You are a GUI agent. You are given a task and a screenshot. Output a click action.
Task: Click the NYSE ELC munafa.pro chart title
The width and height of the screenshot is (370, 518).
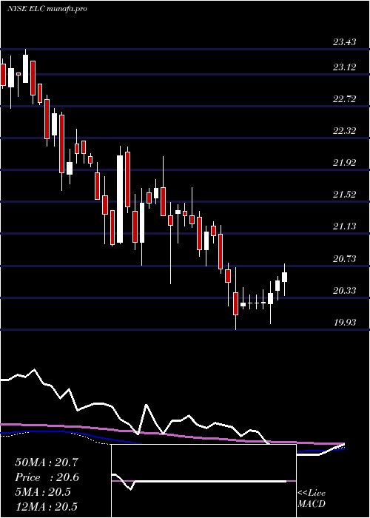tap(47, 9)
